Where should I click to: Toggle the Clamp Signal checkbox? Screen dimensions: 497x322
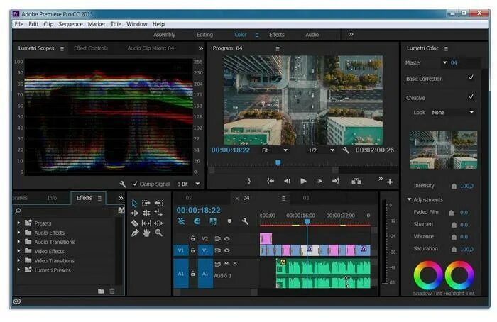point(135,184)
